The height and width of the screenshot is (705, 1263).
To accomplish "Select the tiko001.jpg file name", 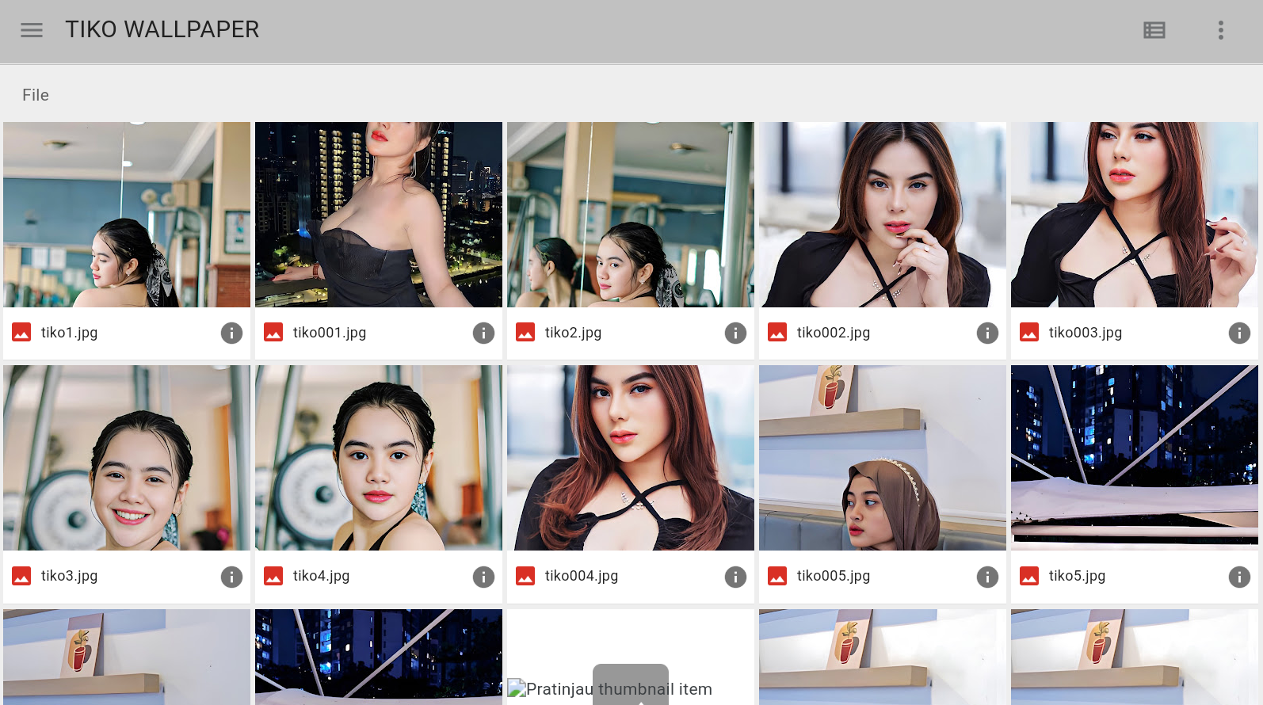I will 330,333.
